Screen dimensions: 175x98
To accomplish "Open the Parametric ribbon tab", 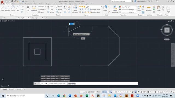I will coord(28,4).
